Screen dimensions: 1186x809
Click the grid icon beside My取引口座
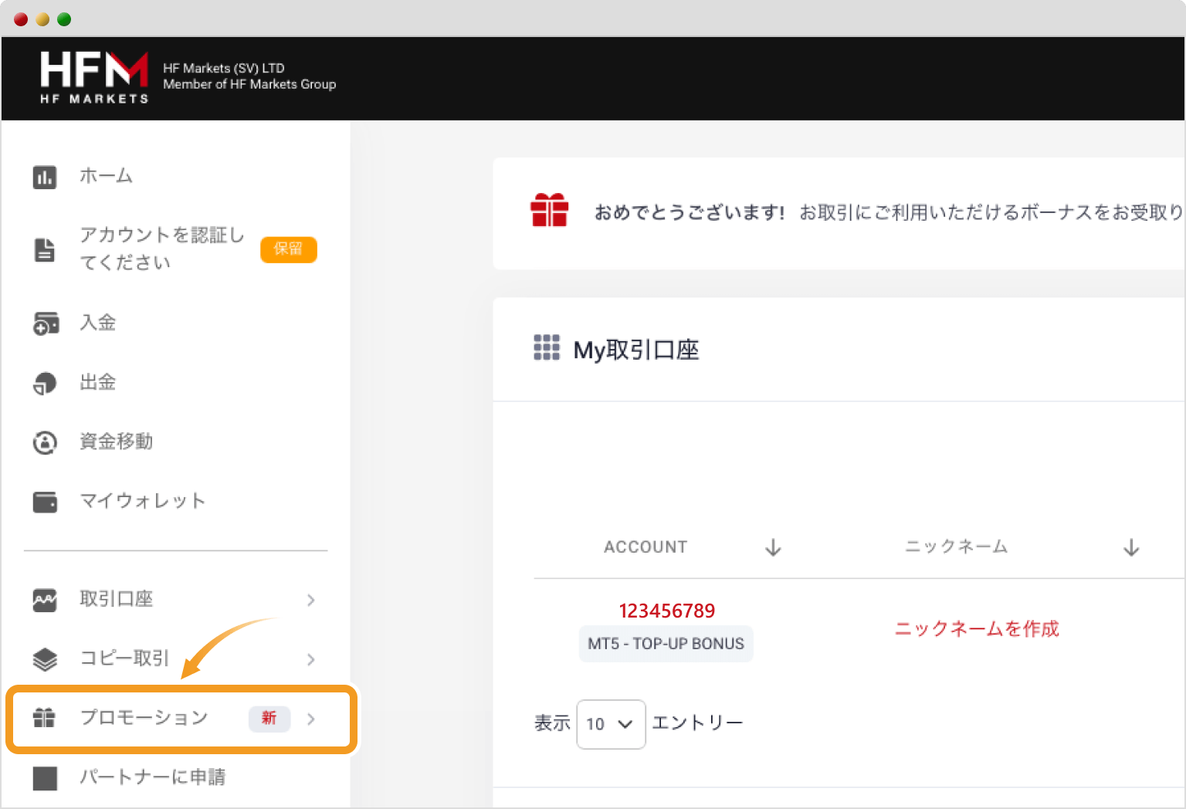tap(547, 348)
